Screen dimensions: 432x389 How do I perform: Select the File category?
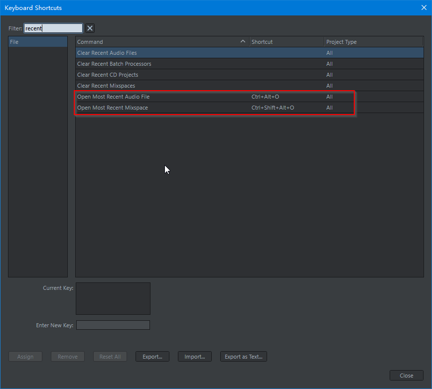point(38,42)
